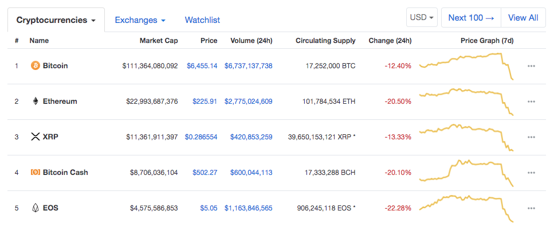Open Ethereum volume link $2,775,024,609
The image size is (550, 226).
[x=248, y=102]
